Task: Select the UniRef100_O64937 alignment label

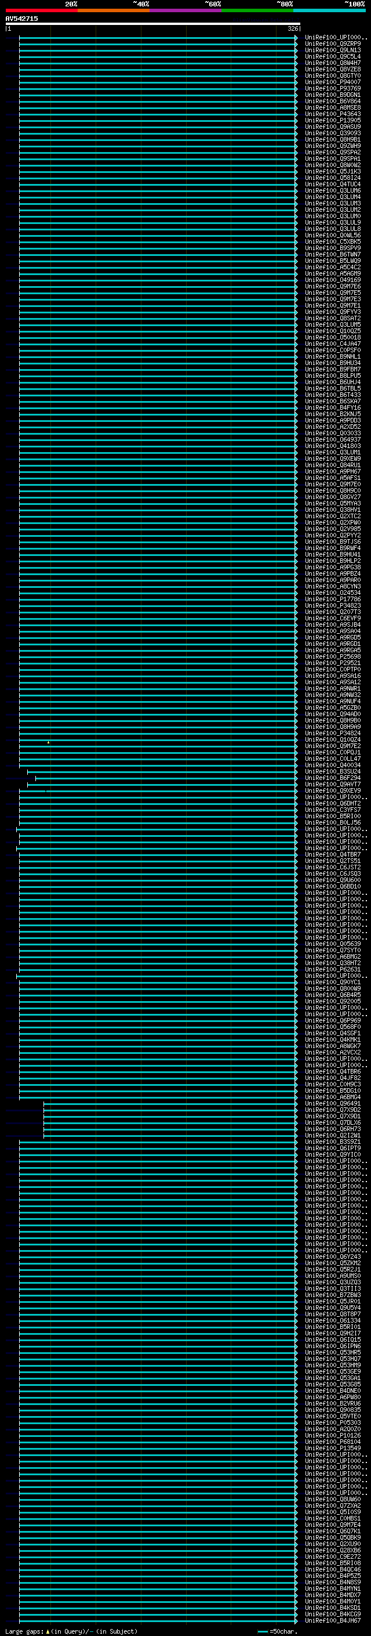Action: click(x=333, y=439)
